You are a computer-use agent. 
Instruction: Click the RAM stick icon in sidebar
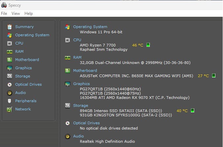coord(10,52)
